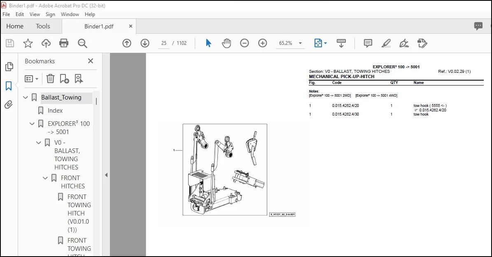This screenshot has width=492, height=257.
Task: Open the EXPLORER³ 100 -> 5001 bookmark
Action: pos(69,127)
